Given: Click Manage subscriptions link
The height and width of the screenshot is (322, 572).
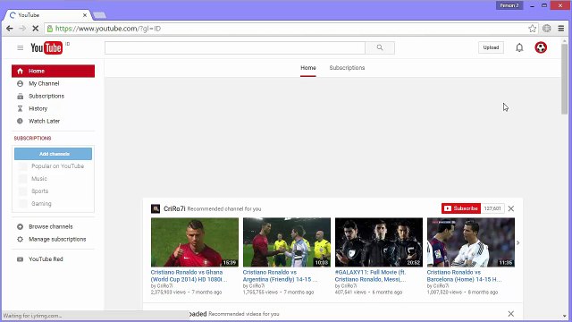Looking at the screenshot, I should [57, 239].
